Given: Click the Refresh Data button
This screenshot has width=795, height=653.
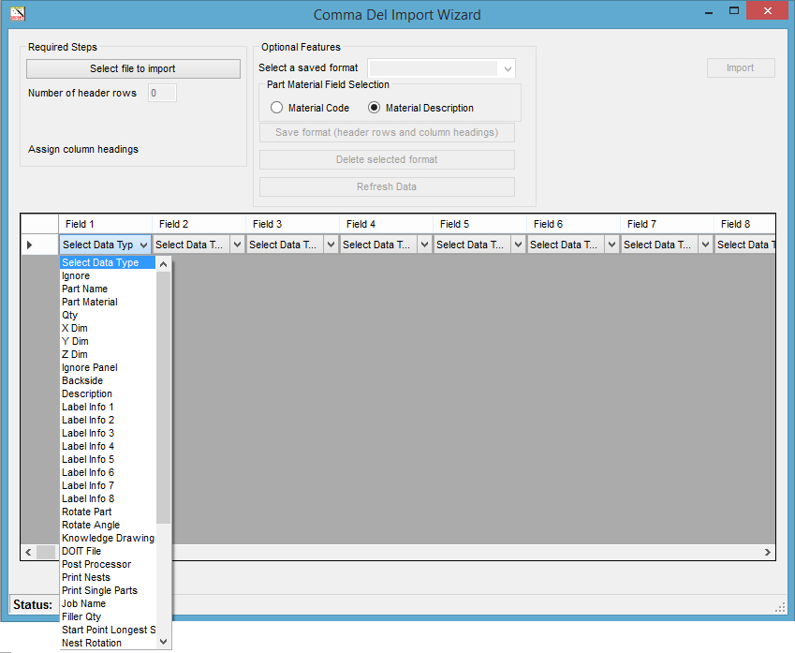Looking at the screenshot, I should 386,186.
